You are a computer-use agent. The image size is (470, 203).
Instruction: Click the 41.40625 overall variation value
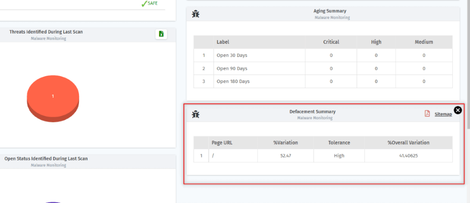click(408, 156)
